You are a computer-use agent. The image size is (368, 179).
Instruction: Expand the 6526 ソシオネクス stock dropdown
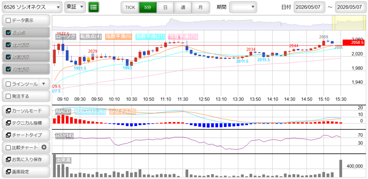(x=32, y=7)
